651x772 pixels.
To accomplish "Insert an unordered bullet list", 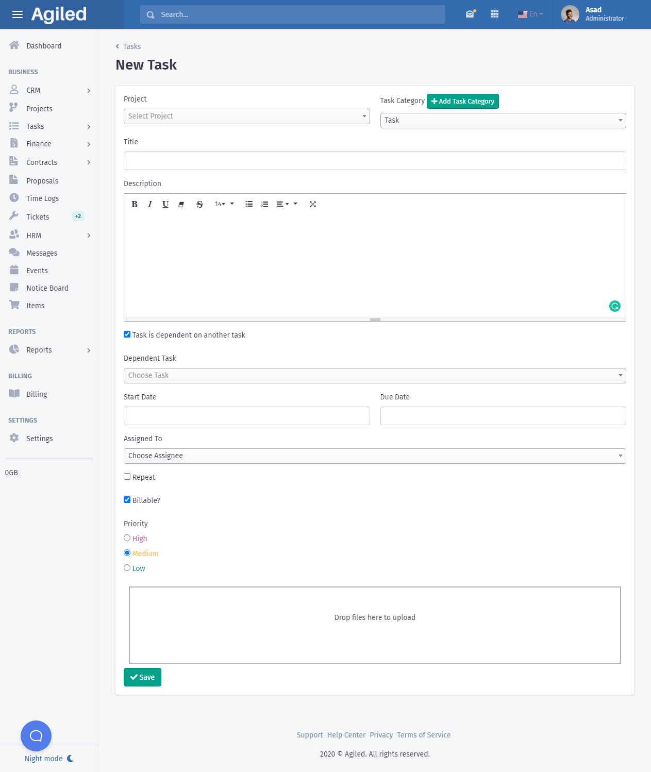I will pos(249,204).
